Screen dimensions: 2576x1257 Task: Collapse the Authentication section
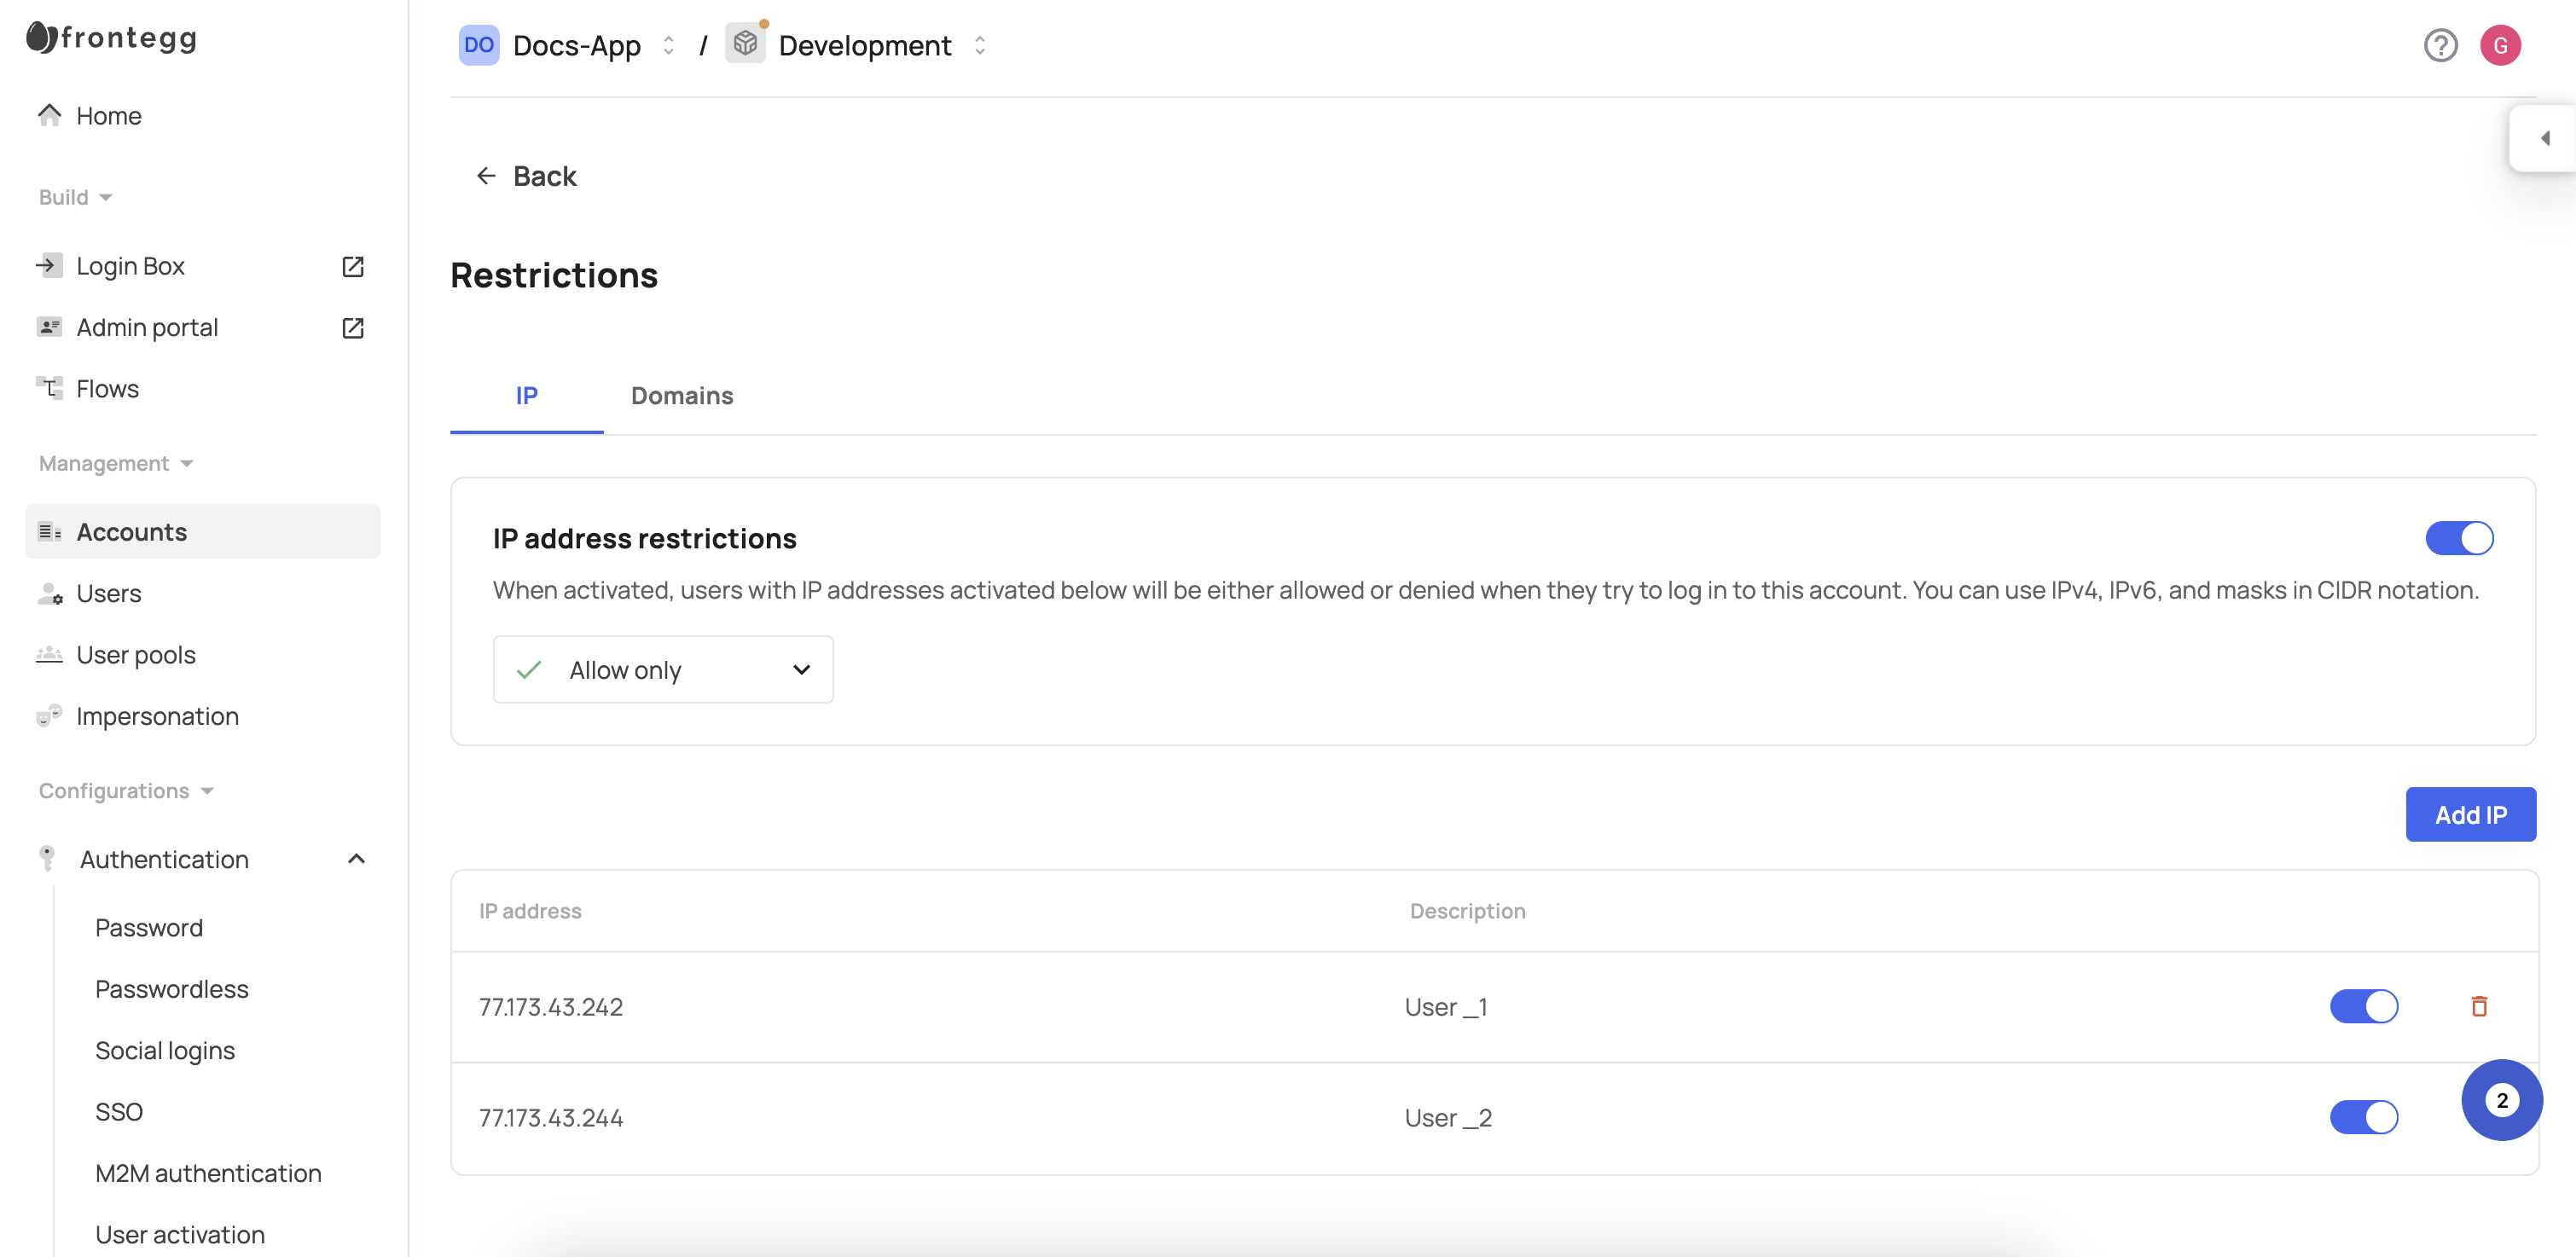357,858
